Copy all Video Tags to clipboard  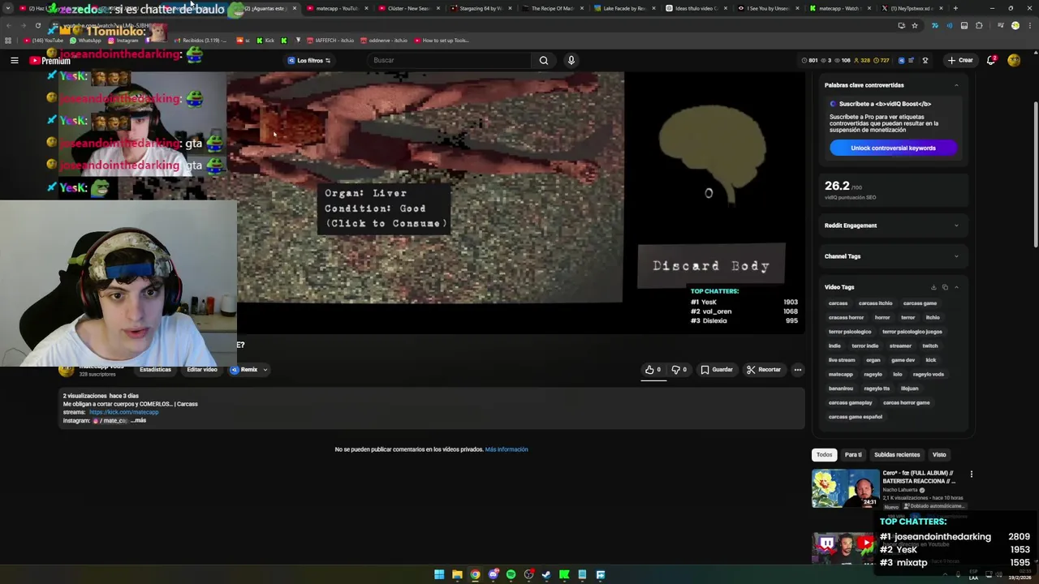pos(945,287)
